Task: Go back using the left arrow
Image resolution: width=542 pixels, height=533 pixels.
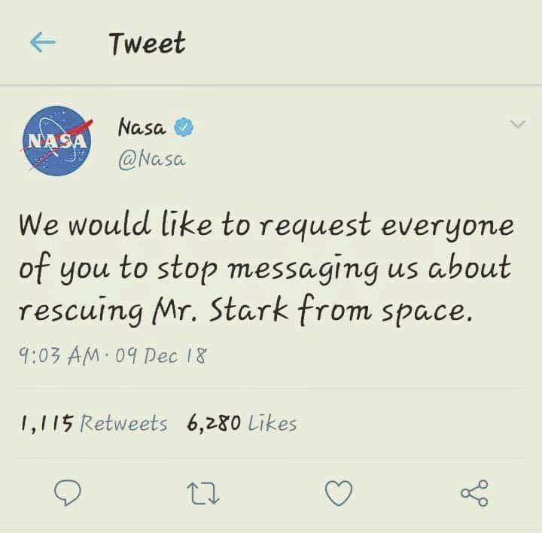Action: [44, 44]
